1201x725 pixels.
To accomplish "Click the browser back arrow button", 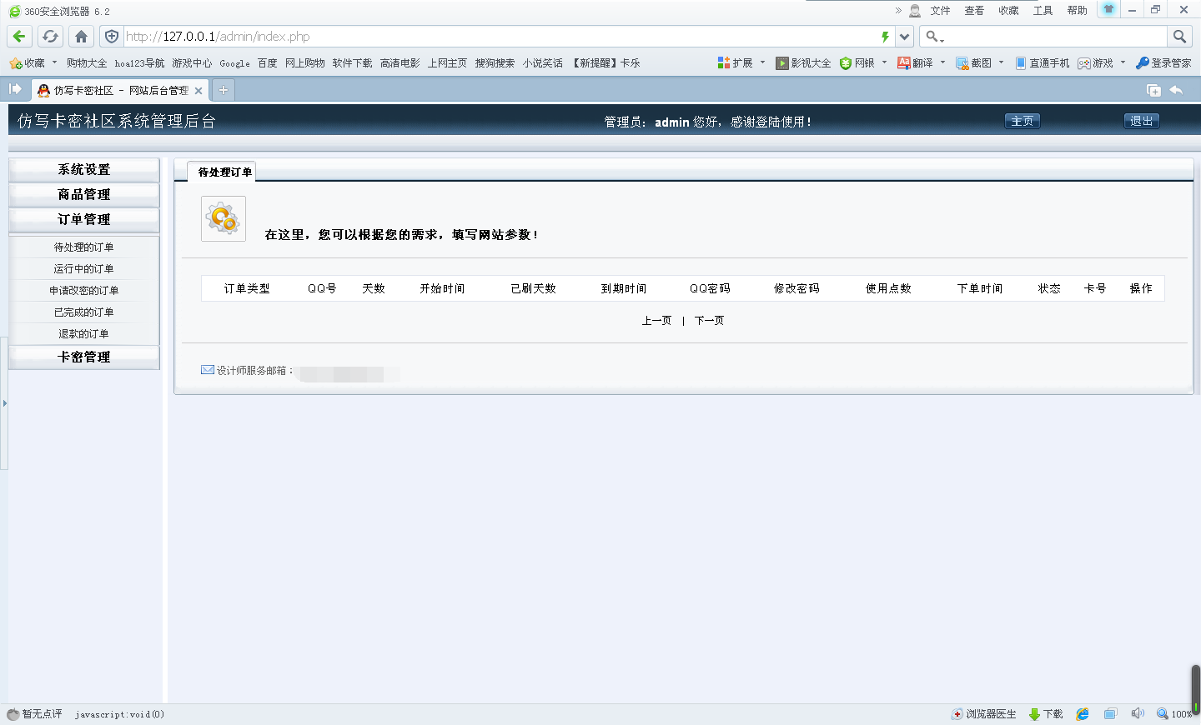I will point(19,37).
